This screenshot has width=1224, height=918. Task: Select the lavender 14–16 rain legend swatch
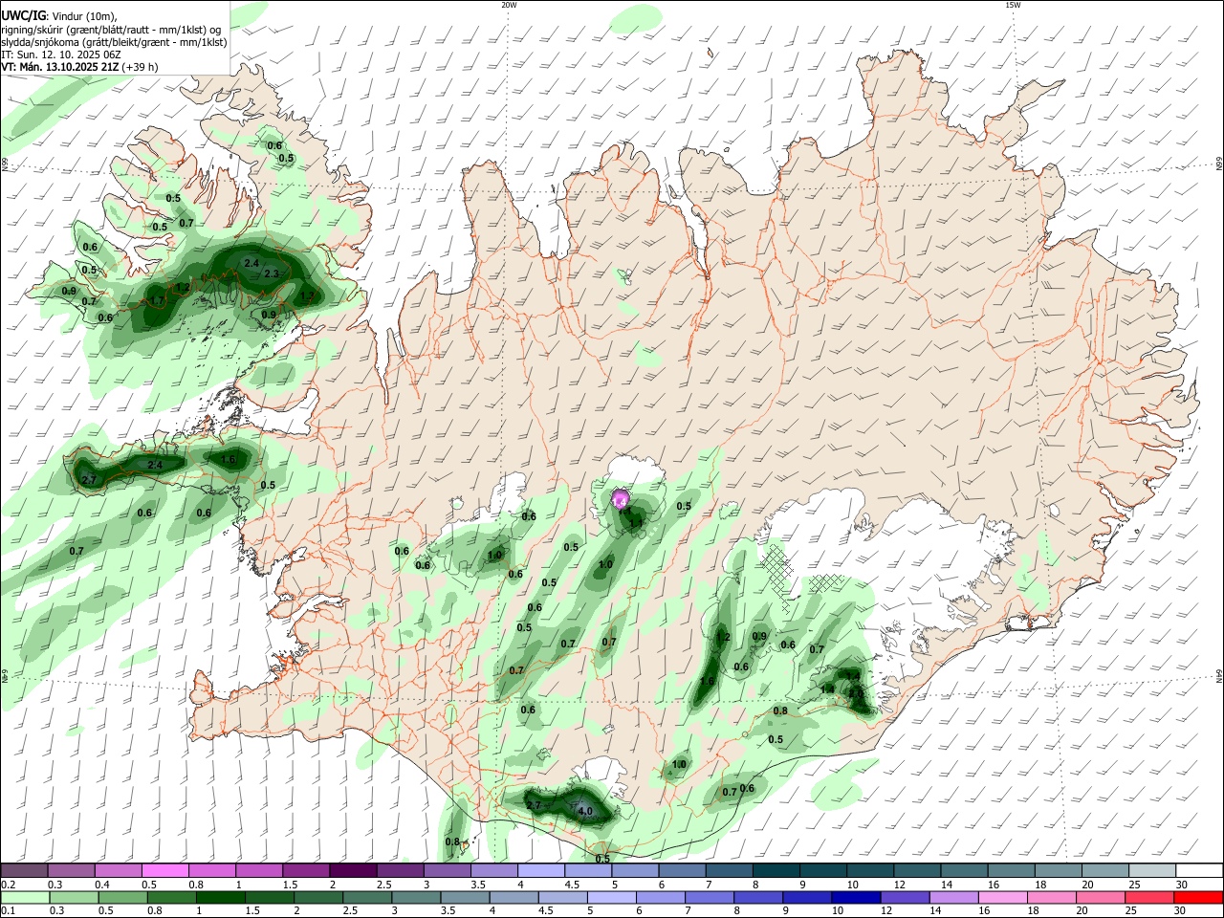954,897
